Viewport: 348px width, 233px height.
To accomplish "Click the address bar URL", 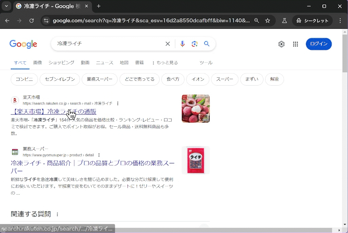I will [151, 21].
